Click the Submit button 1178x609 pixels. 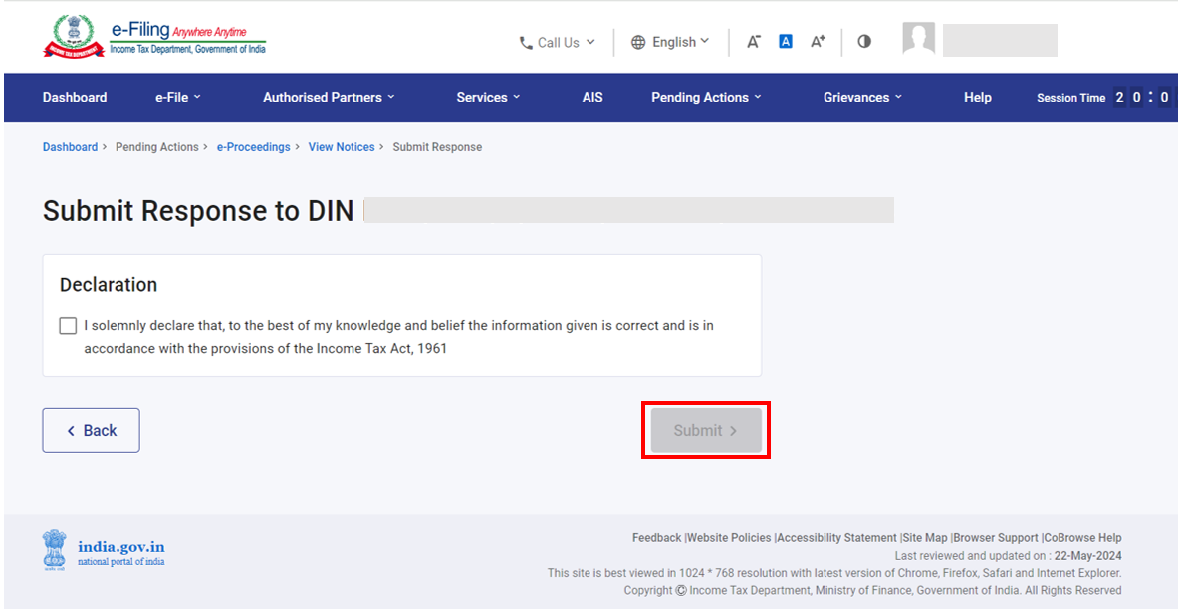pos(705,431)
